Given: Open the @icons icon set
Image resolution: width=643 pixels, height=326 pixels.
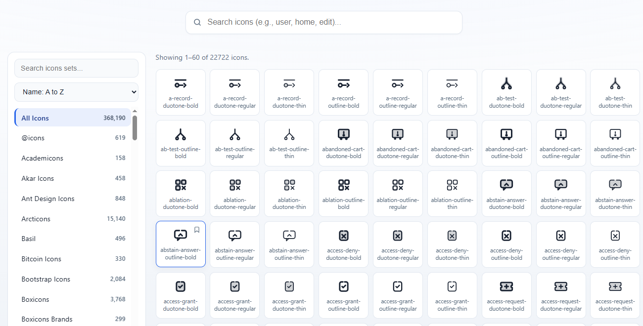Looking at the screenshot, I should point(73,138).
